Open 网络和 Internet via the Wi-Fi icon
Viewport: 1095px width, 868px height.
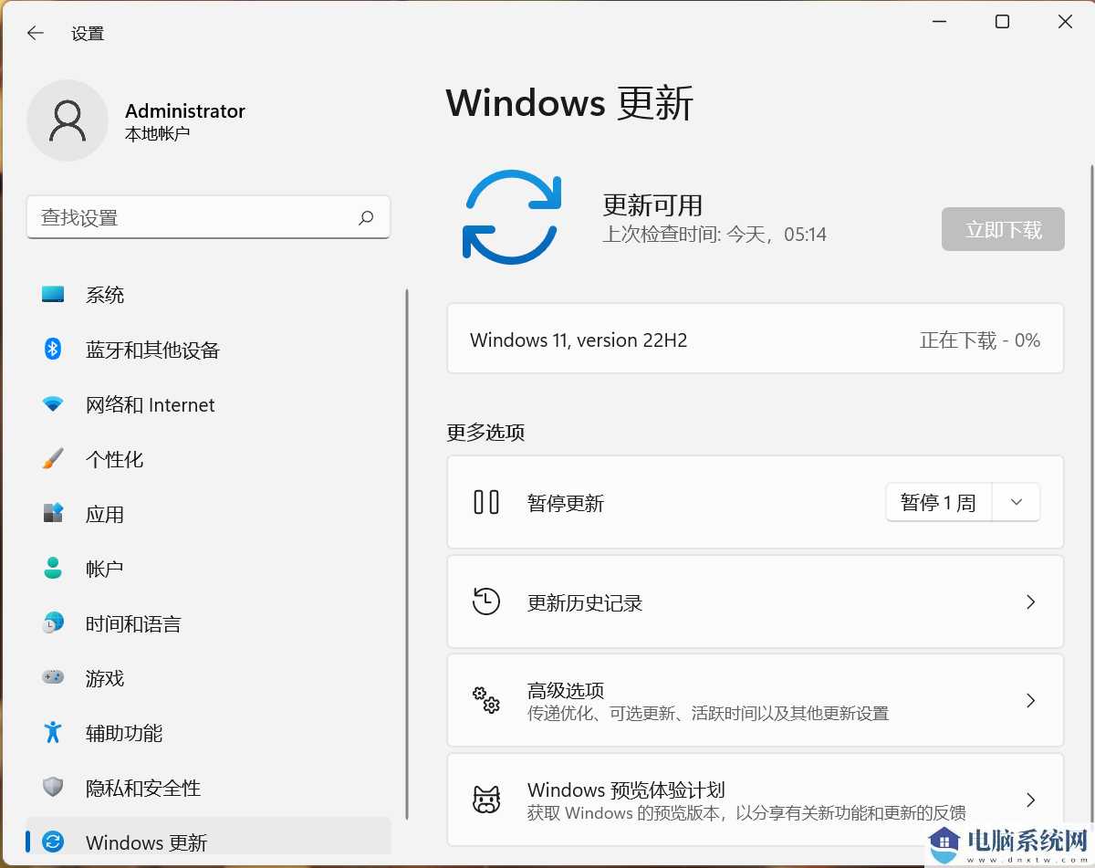pos(53,404)
